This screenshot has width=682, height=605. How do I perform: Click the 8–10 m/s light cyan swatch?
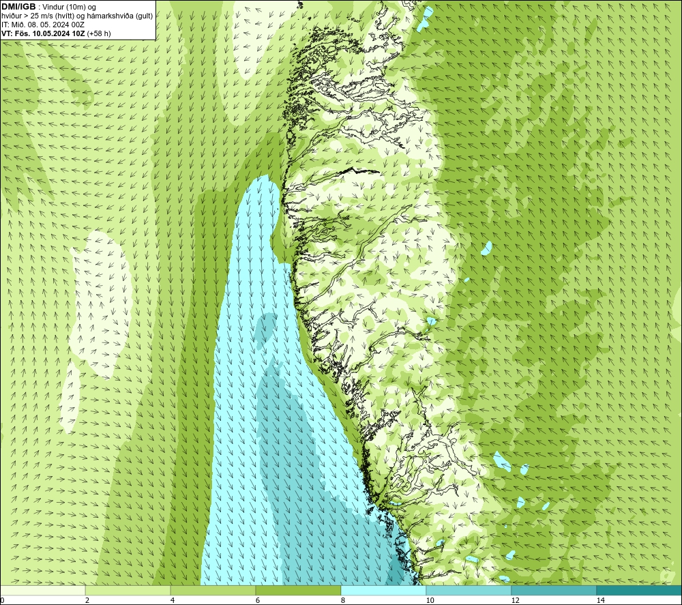tap(383, 590)
